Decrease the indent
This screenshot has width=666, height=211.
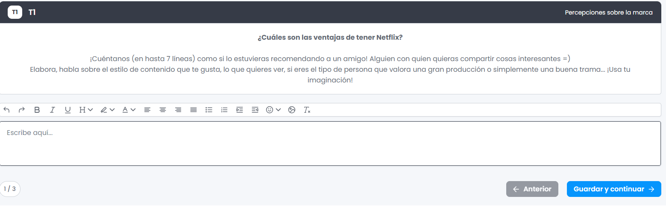point(255,110)
